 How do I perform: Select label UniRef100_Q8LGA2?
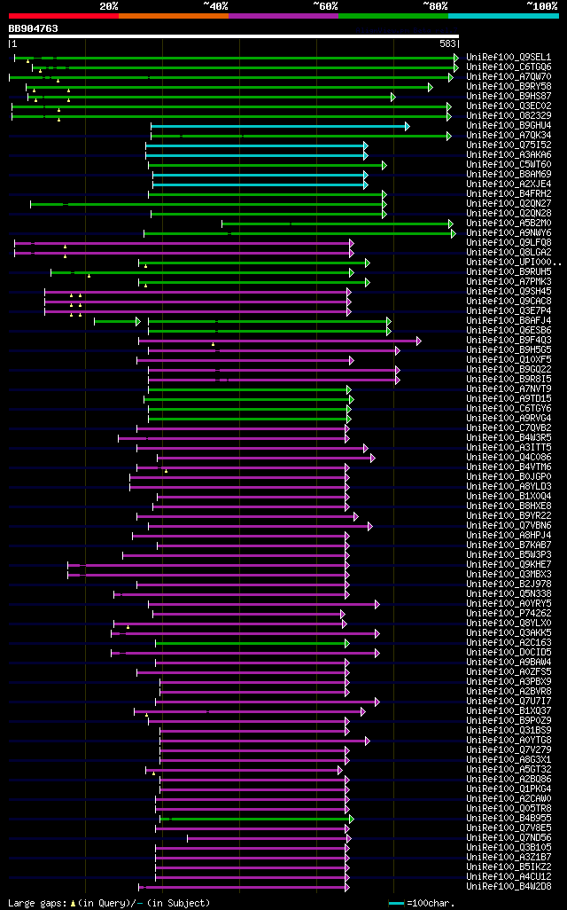[x=509, y=253]
